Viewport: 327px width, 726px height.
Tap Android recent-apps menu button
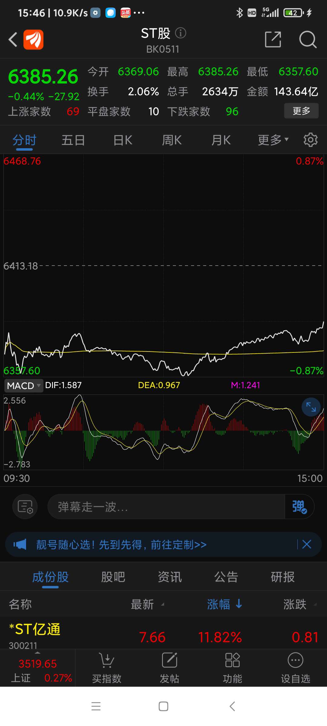click(x=96, y=706)
